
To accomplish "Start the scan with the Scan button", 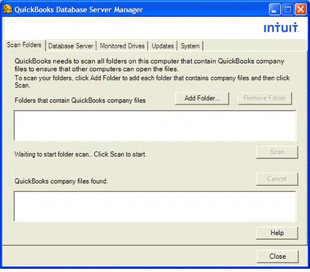I will [277, 152].
